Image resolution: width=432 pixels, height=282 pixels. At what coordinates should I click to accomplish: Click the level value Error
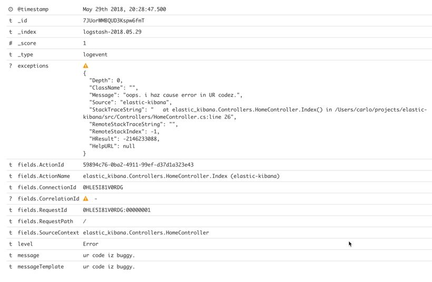click(x=91, y=244)
